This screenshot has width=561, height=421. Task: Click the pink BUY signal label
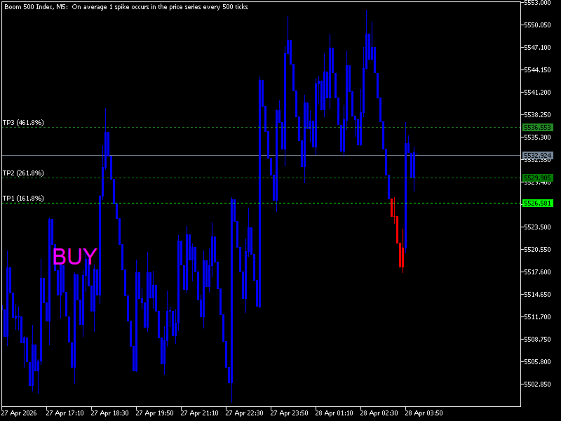pos(75,256)
